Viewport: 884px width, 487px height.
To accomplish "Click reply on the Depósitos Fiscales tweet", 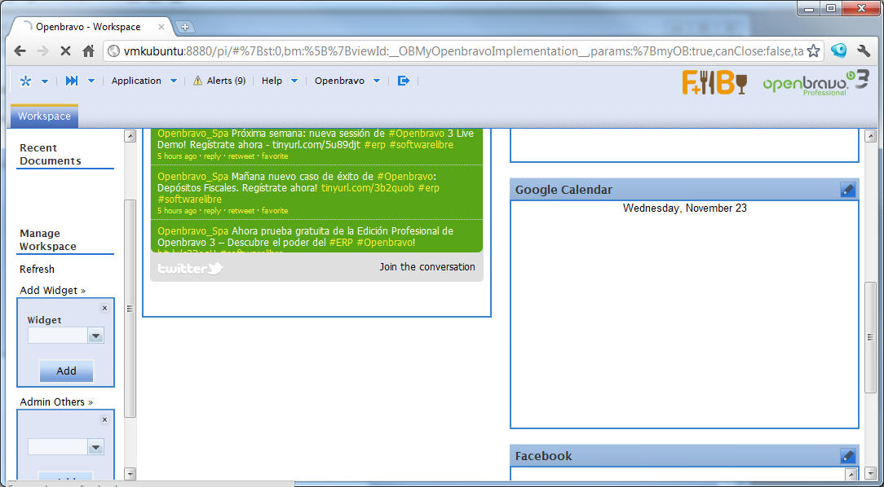I will coord(213,211).
